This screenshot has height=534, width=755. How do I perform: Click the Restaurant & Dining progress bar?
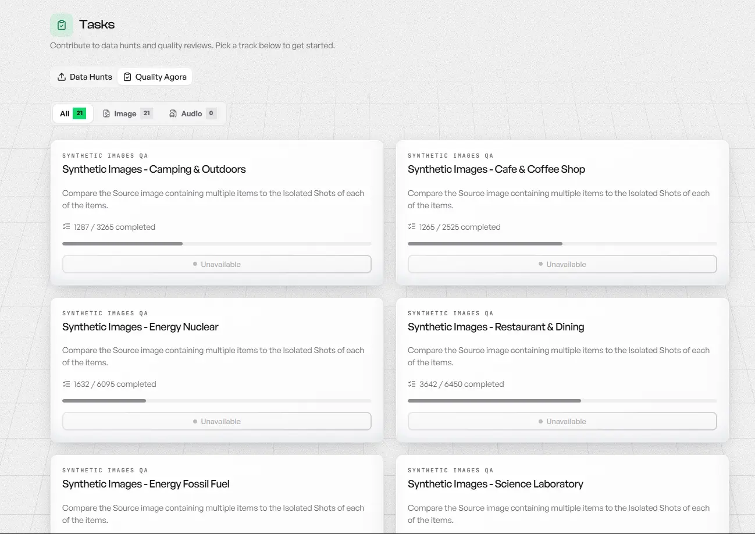[x=562, y=401]
